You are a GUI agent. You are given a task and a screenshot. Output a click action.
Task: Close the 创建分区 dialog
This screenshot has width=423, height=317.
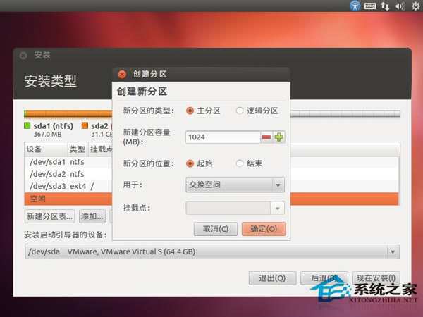click(x=122, y=75)
